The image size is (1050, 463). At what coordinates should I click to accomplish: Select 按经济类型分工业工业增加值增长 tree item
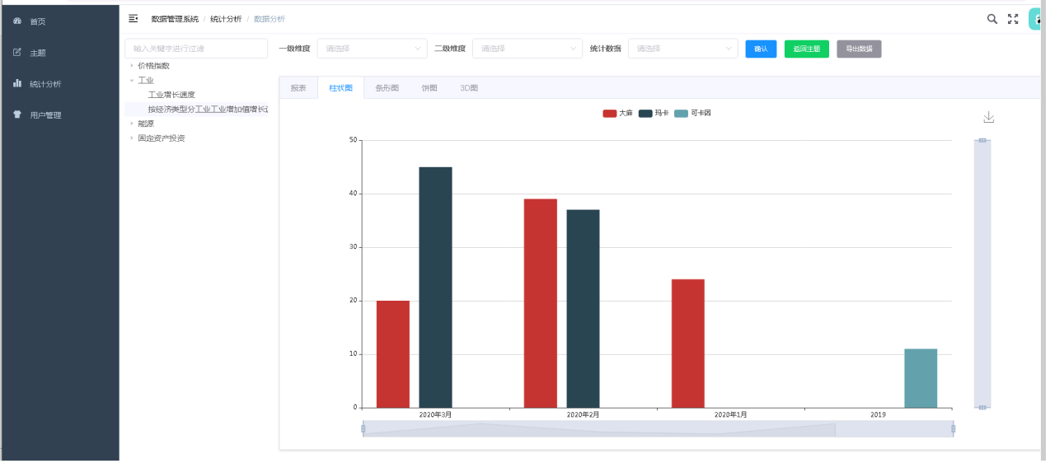[x=208, y=109]
